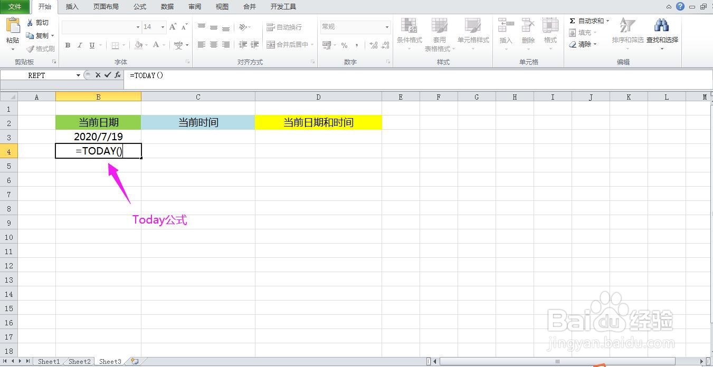Viewport: 713px width, 367px height.
Task: Click the increase indent icon
Action: click(255, 45)
